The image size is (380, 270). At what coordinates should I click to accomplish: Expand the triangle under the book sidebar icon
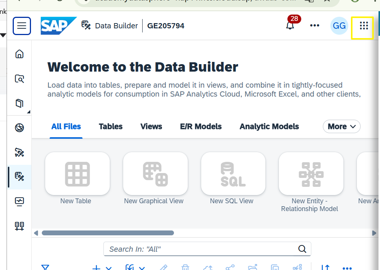[29, 112]
